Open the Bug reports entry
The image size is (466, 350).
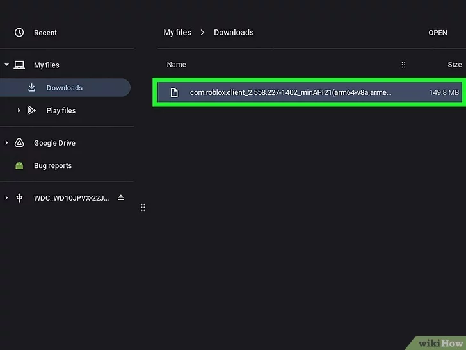point(53,165)
